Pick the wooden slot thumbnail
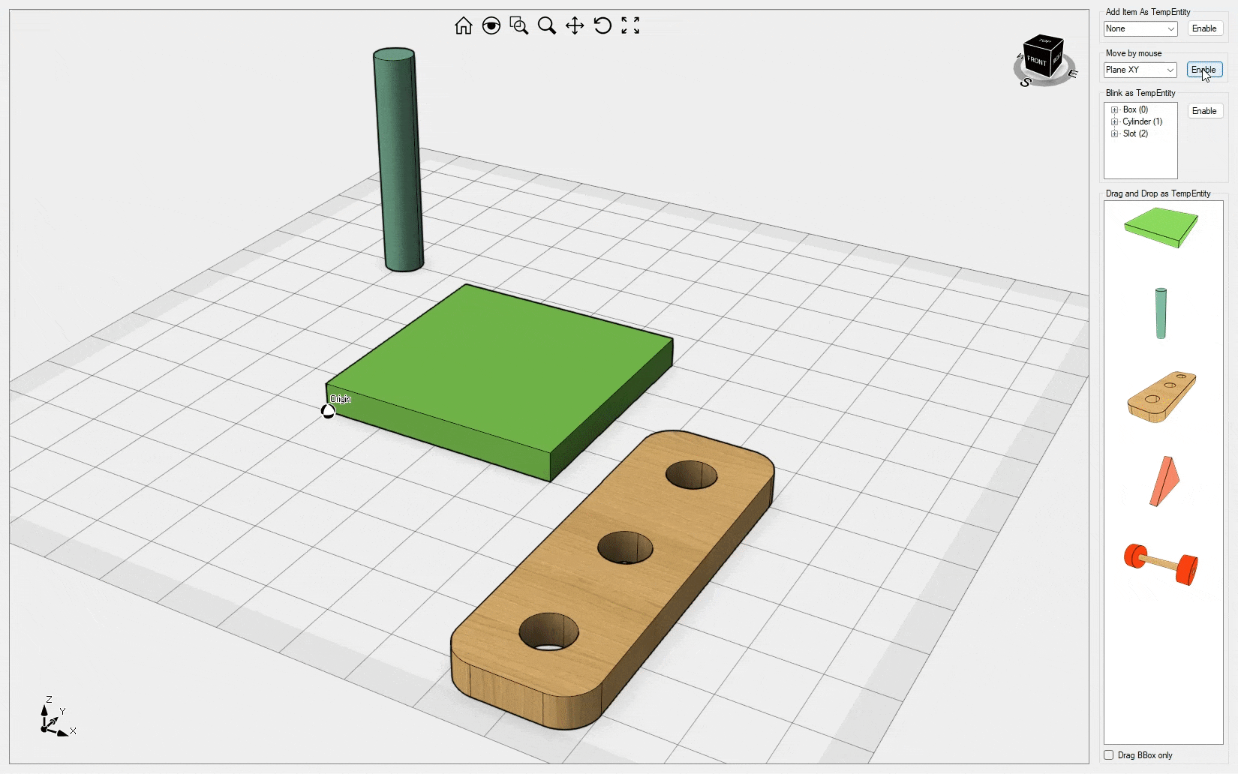This screenshot has width=1238, height=774. tap(1161, 396)
